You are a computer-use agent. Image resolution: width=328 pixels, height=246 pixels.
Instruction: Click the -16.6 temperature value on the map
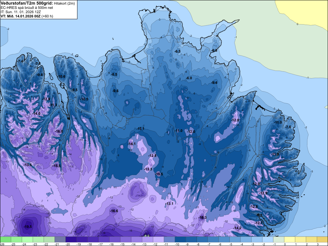coord(114,211)
